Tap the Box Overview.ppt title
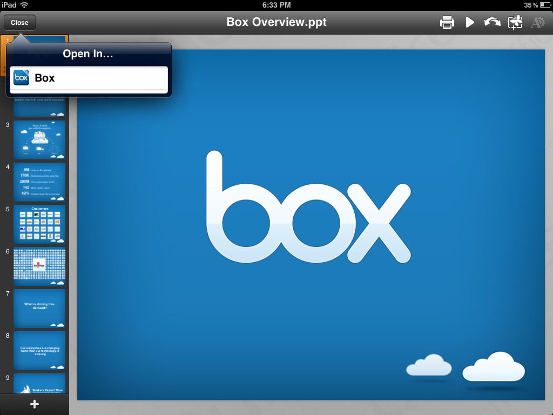Image resolution: width=553 pixels, height=415 pixels. tap(276, 22)
